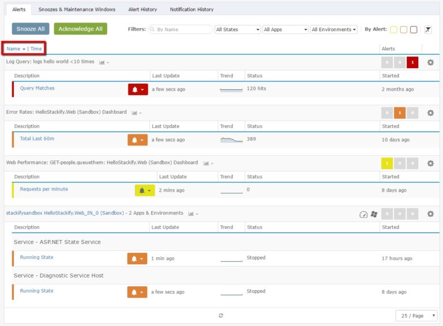Screen dimensions: 443x326
Task: Switch to the Alert History tab
Action: 142,9
